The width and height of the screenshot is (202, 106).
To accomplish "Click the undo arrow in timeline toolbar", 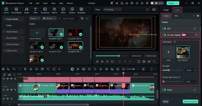I will coord(14,69).
